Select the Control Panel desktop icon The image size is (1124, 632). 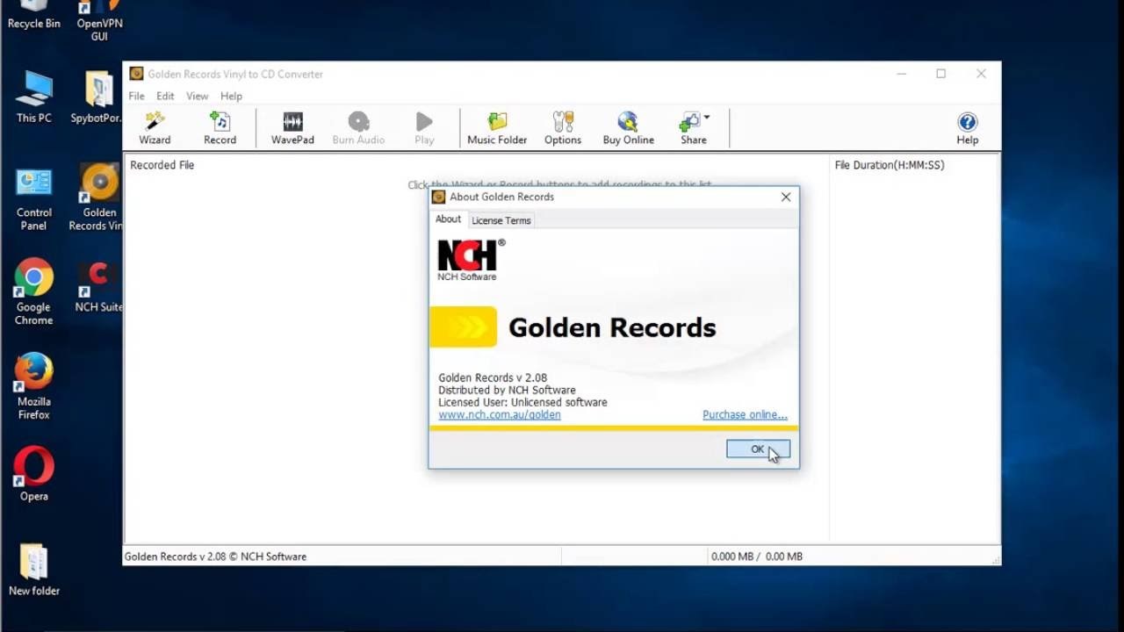34,198
